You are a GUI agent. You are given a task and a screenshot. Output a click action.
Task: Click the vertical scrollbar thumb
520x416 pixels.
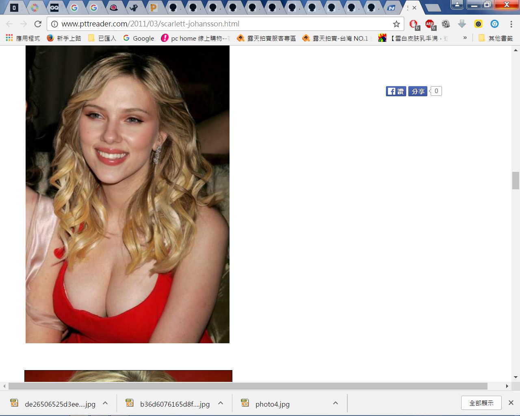click(516, 180)
